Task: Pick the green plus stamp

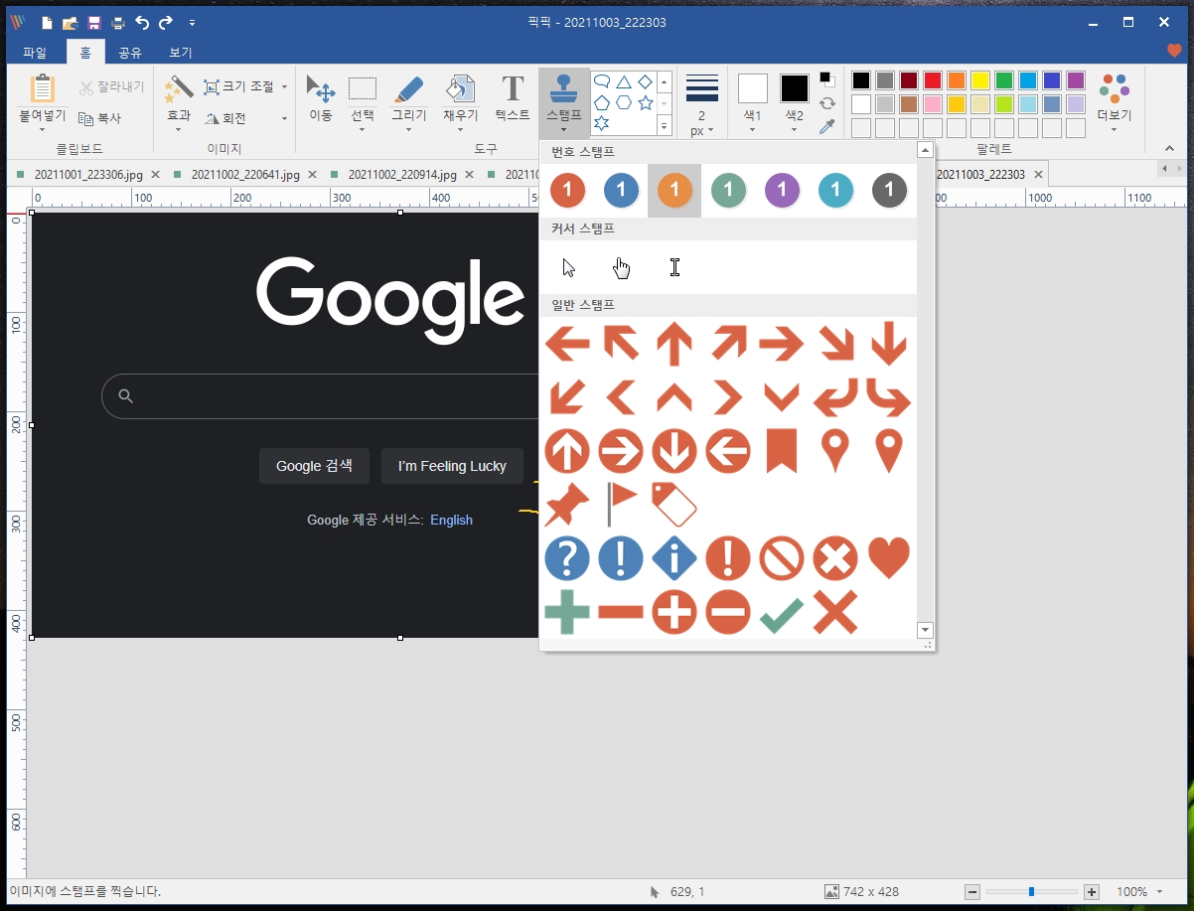Action: click(567, 612)
